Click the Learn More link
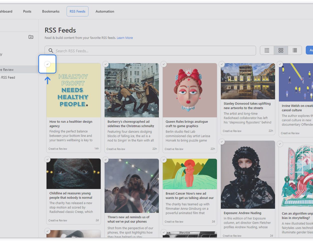313x241 pixels. tap(125, 38)
